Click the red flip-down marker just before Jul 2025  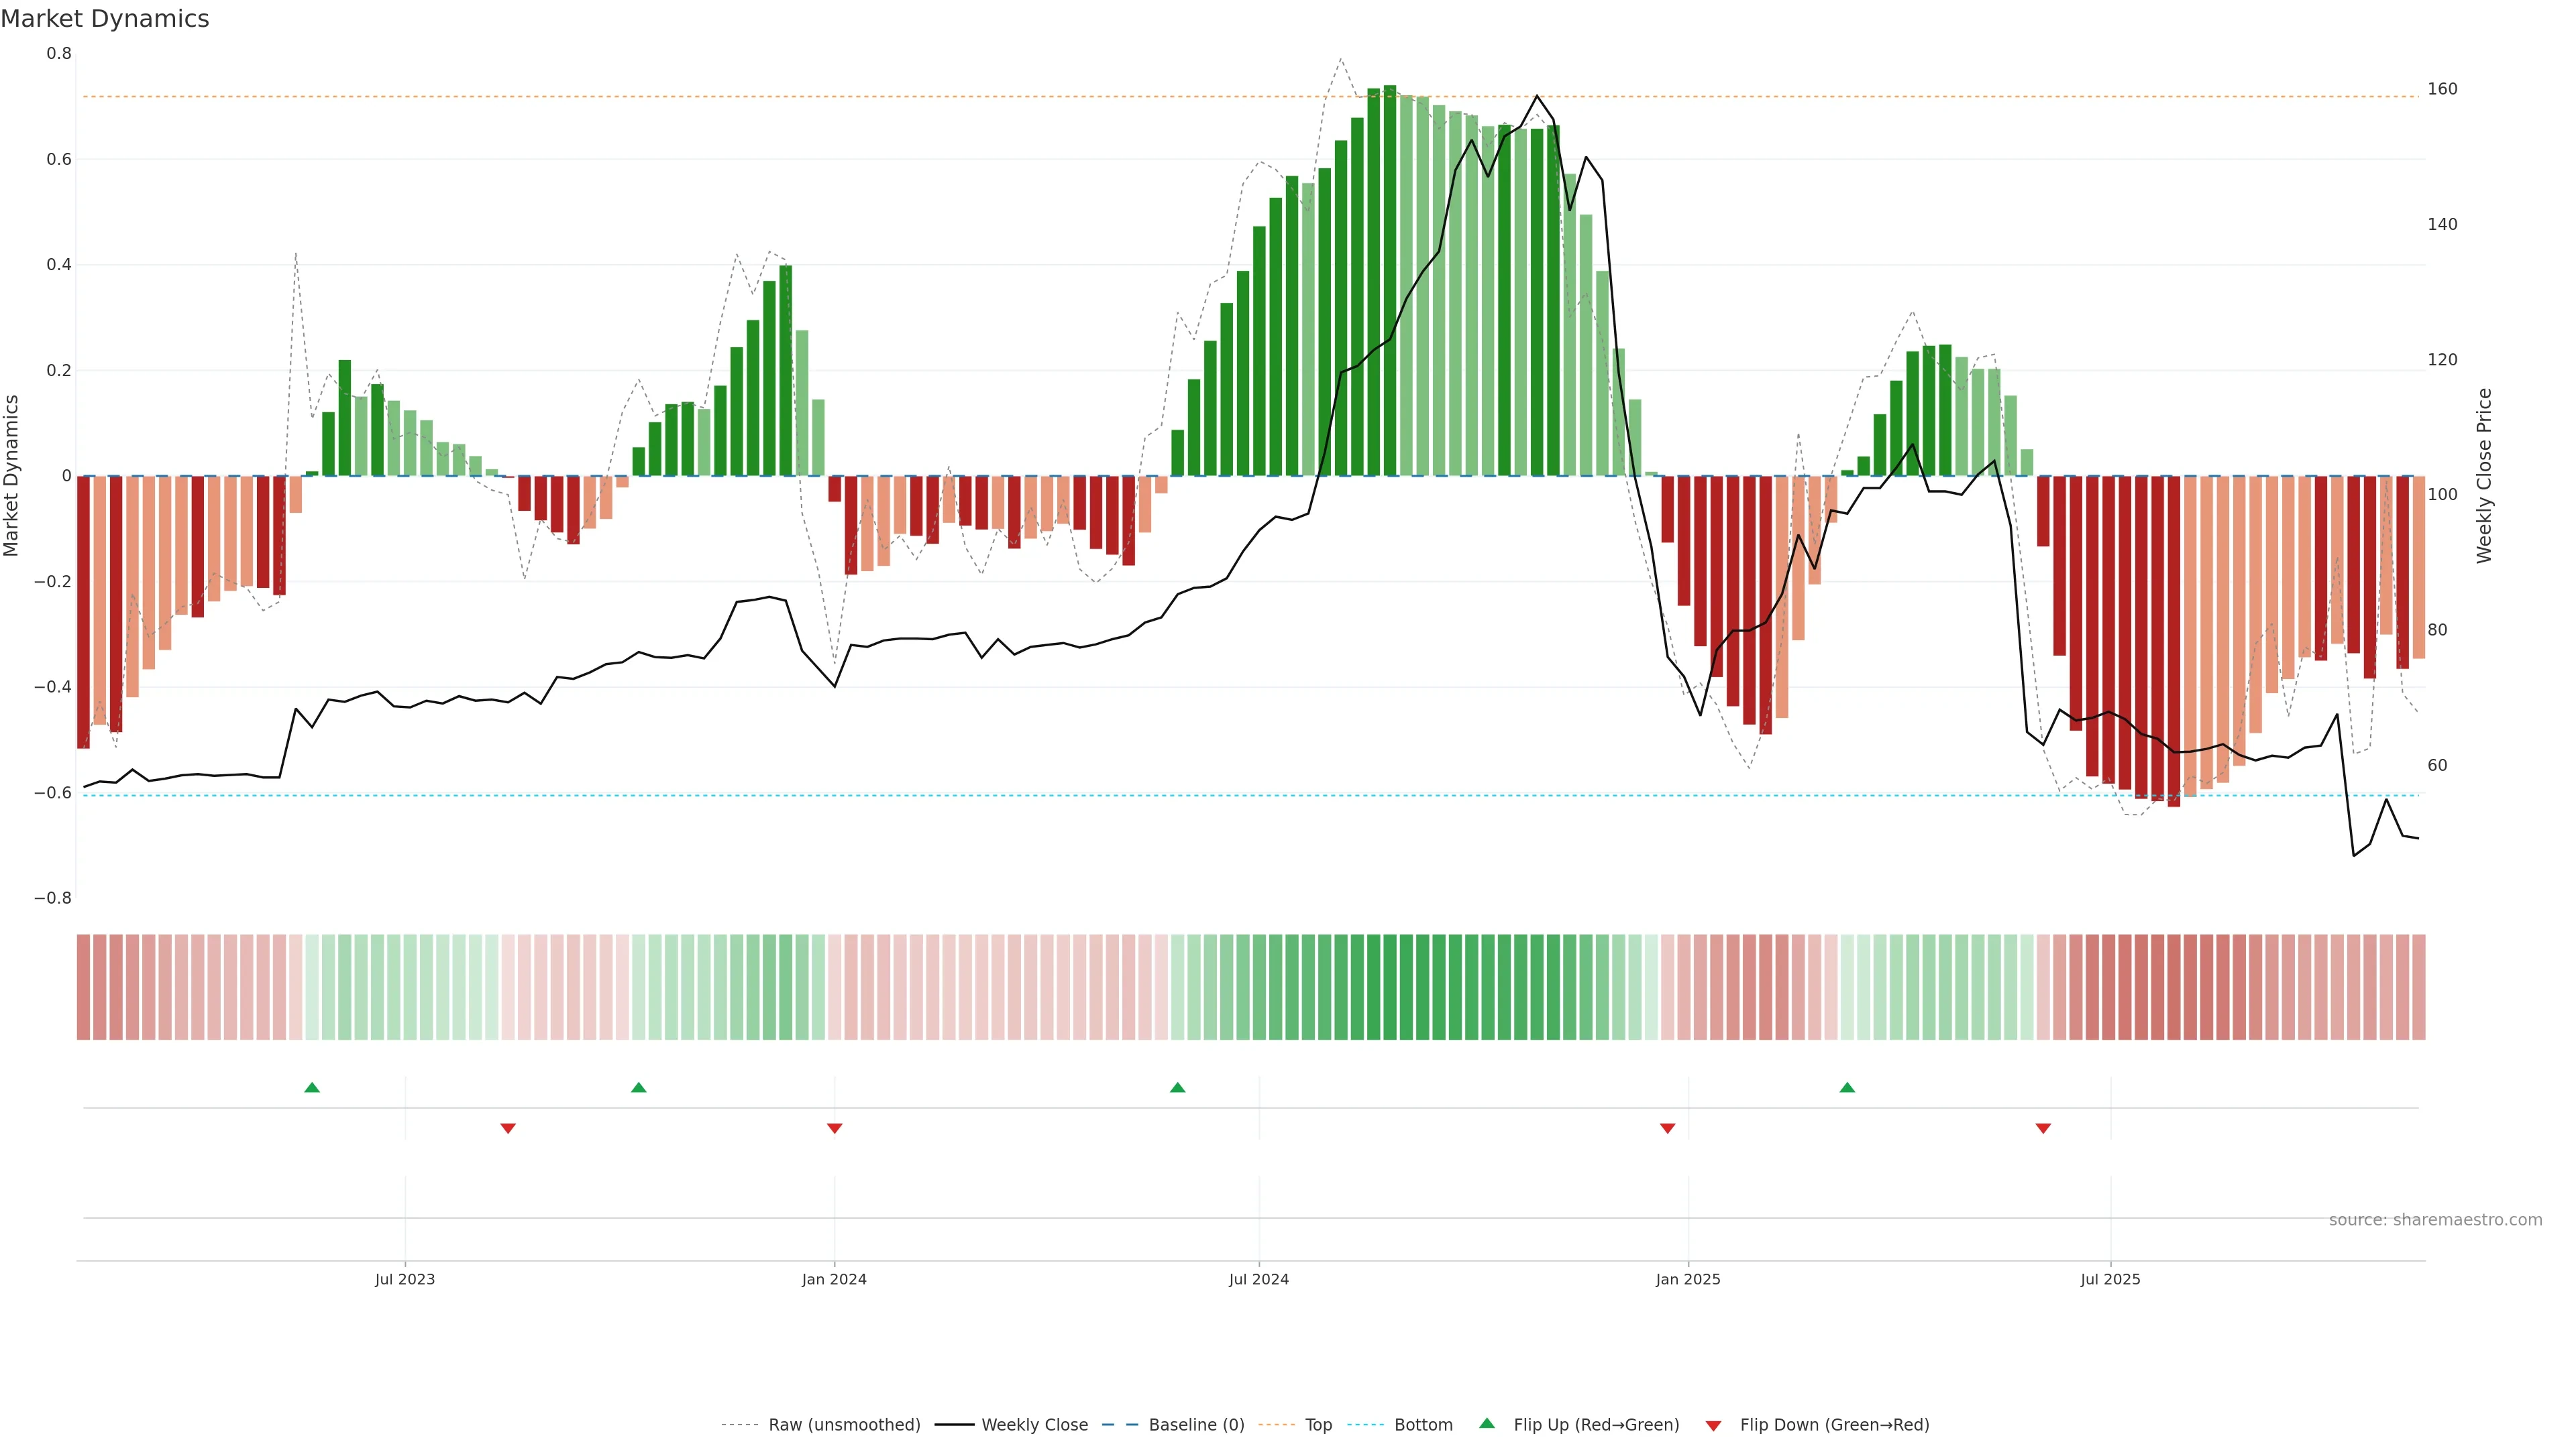click(2043, 1128)
